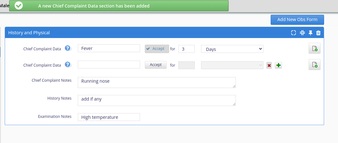Remove the second Chief Complaint row
The height and width of the screenshot is (143, 338).
pyautogui.click(x=269, y=65)
